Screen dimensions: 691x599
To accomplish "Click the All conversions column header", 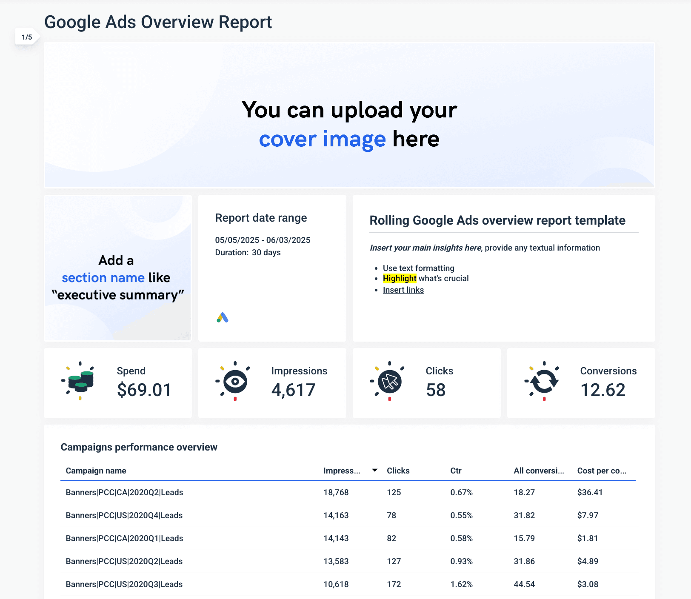I will tap(538, 471).
